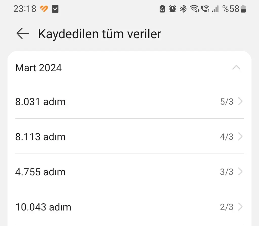This screenshot has width=259, height=226.
Task: Tap the back arrow icon
Action: [x=23, y=34]
